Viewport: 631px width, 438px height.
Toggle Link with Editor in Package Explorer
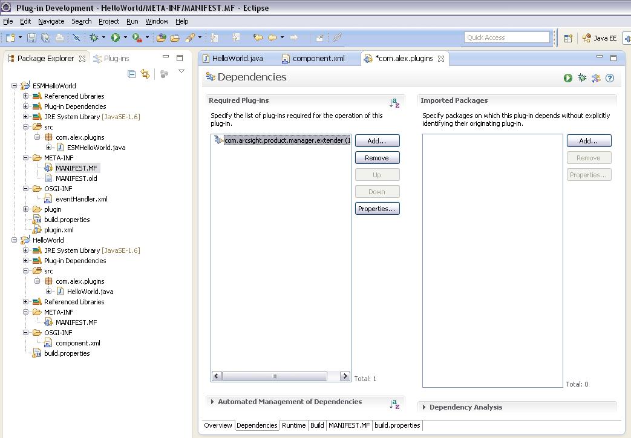145,74
